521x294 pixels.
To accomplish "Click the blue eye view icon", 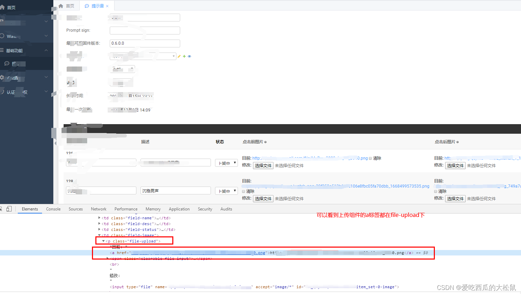I will pyautogui.click(x=189, y=56).
